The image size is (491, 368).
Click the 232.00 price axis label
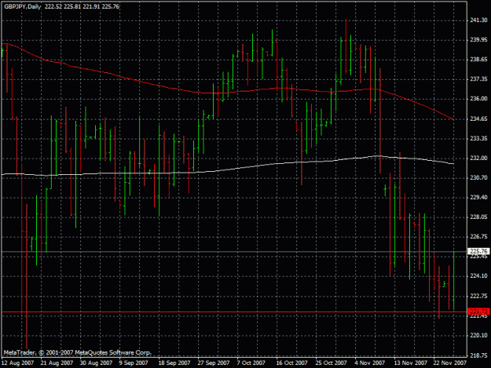478,158
